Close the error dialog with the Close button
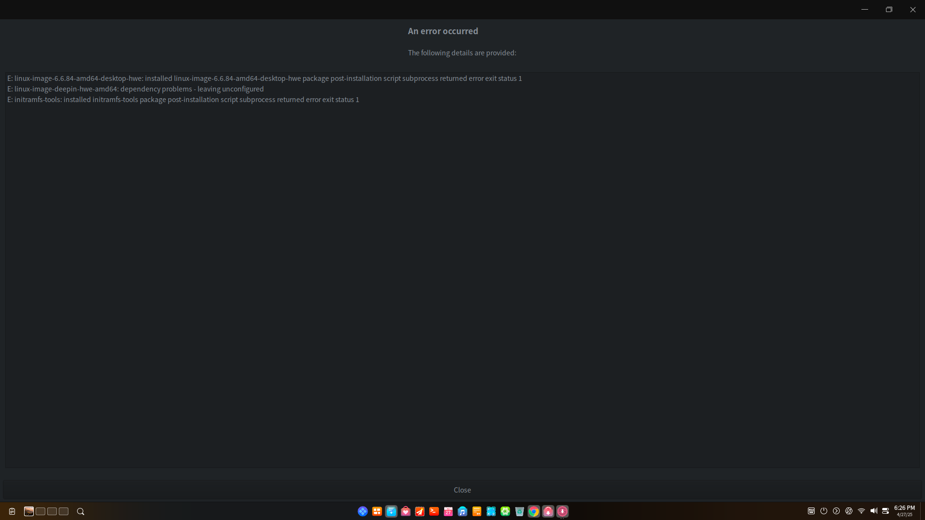The width and height of the screenshot is (925, 520). point(462,490)
